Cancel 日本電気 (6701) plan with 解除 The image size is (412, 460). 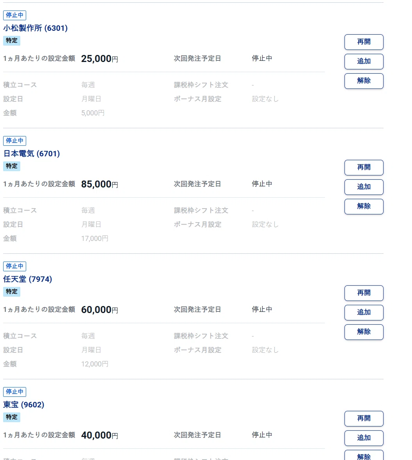point(364,207)
